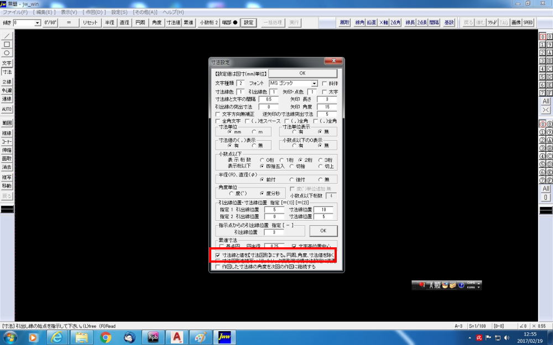This screenshot has width=553, height=345.
Task: Select 有 under 寸法単位表示
Action: click(x=294, y=132)
